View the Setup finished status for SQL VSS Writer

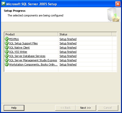pyautogui.click(x=68, y=52)
